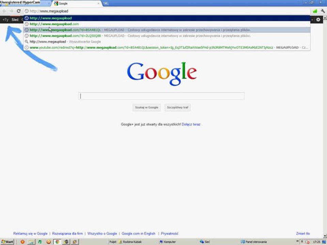Screen dimensions: 327x245
Task: Click the second quick launch folder icon
Action: [31, 242]
